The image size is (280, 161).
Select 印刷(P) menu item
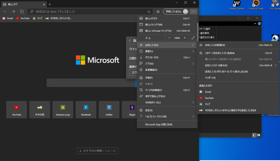point(167,78)
